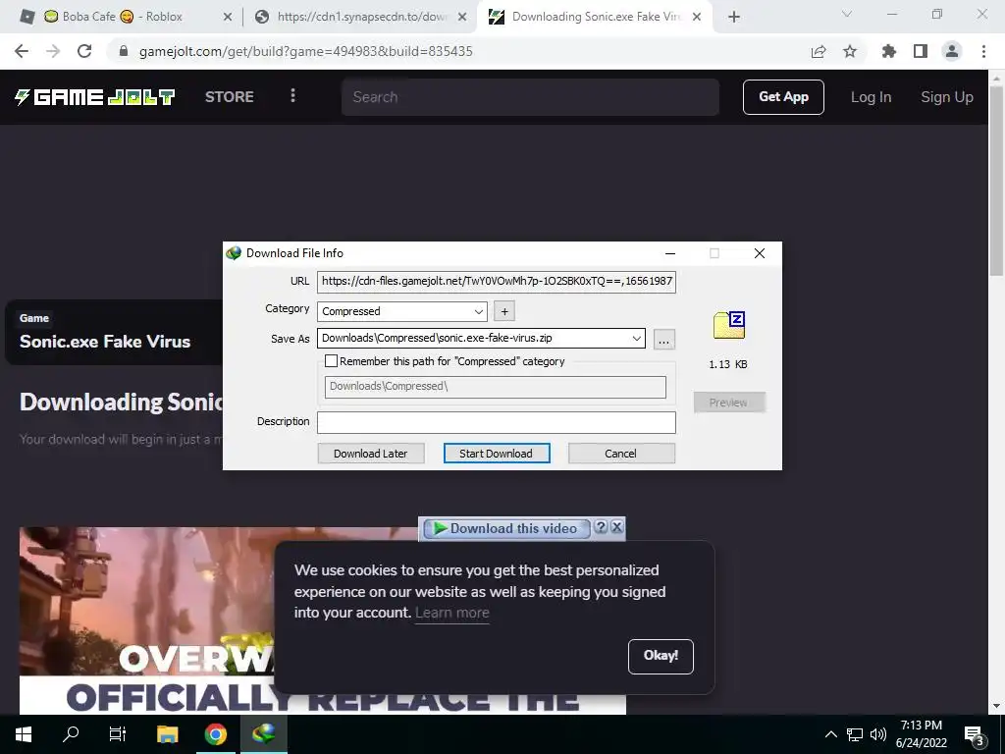Click Download Later button

pos(370,454)
